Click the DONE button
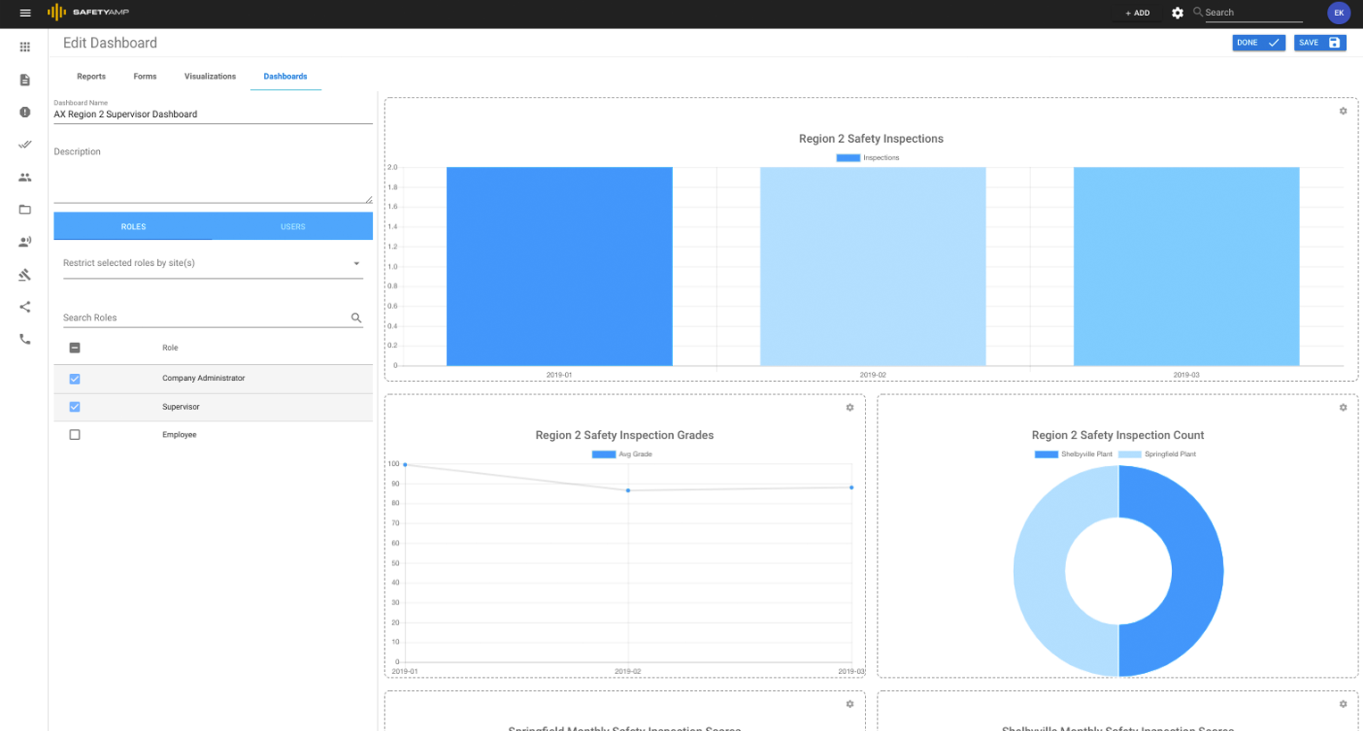Screen dimensions: 1363x731 [x=1259, y=42]
